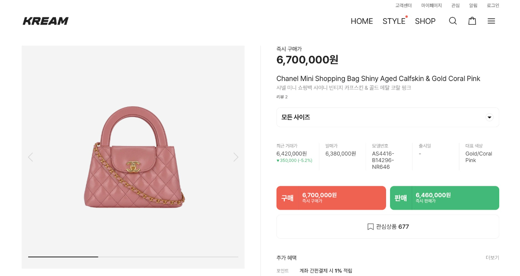
Task: Click the image carousel progress bar
Action: click(133, 257)
